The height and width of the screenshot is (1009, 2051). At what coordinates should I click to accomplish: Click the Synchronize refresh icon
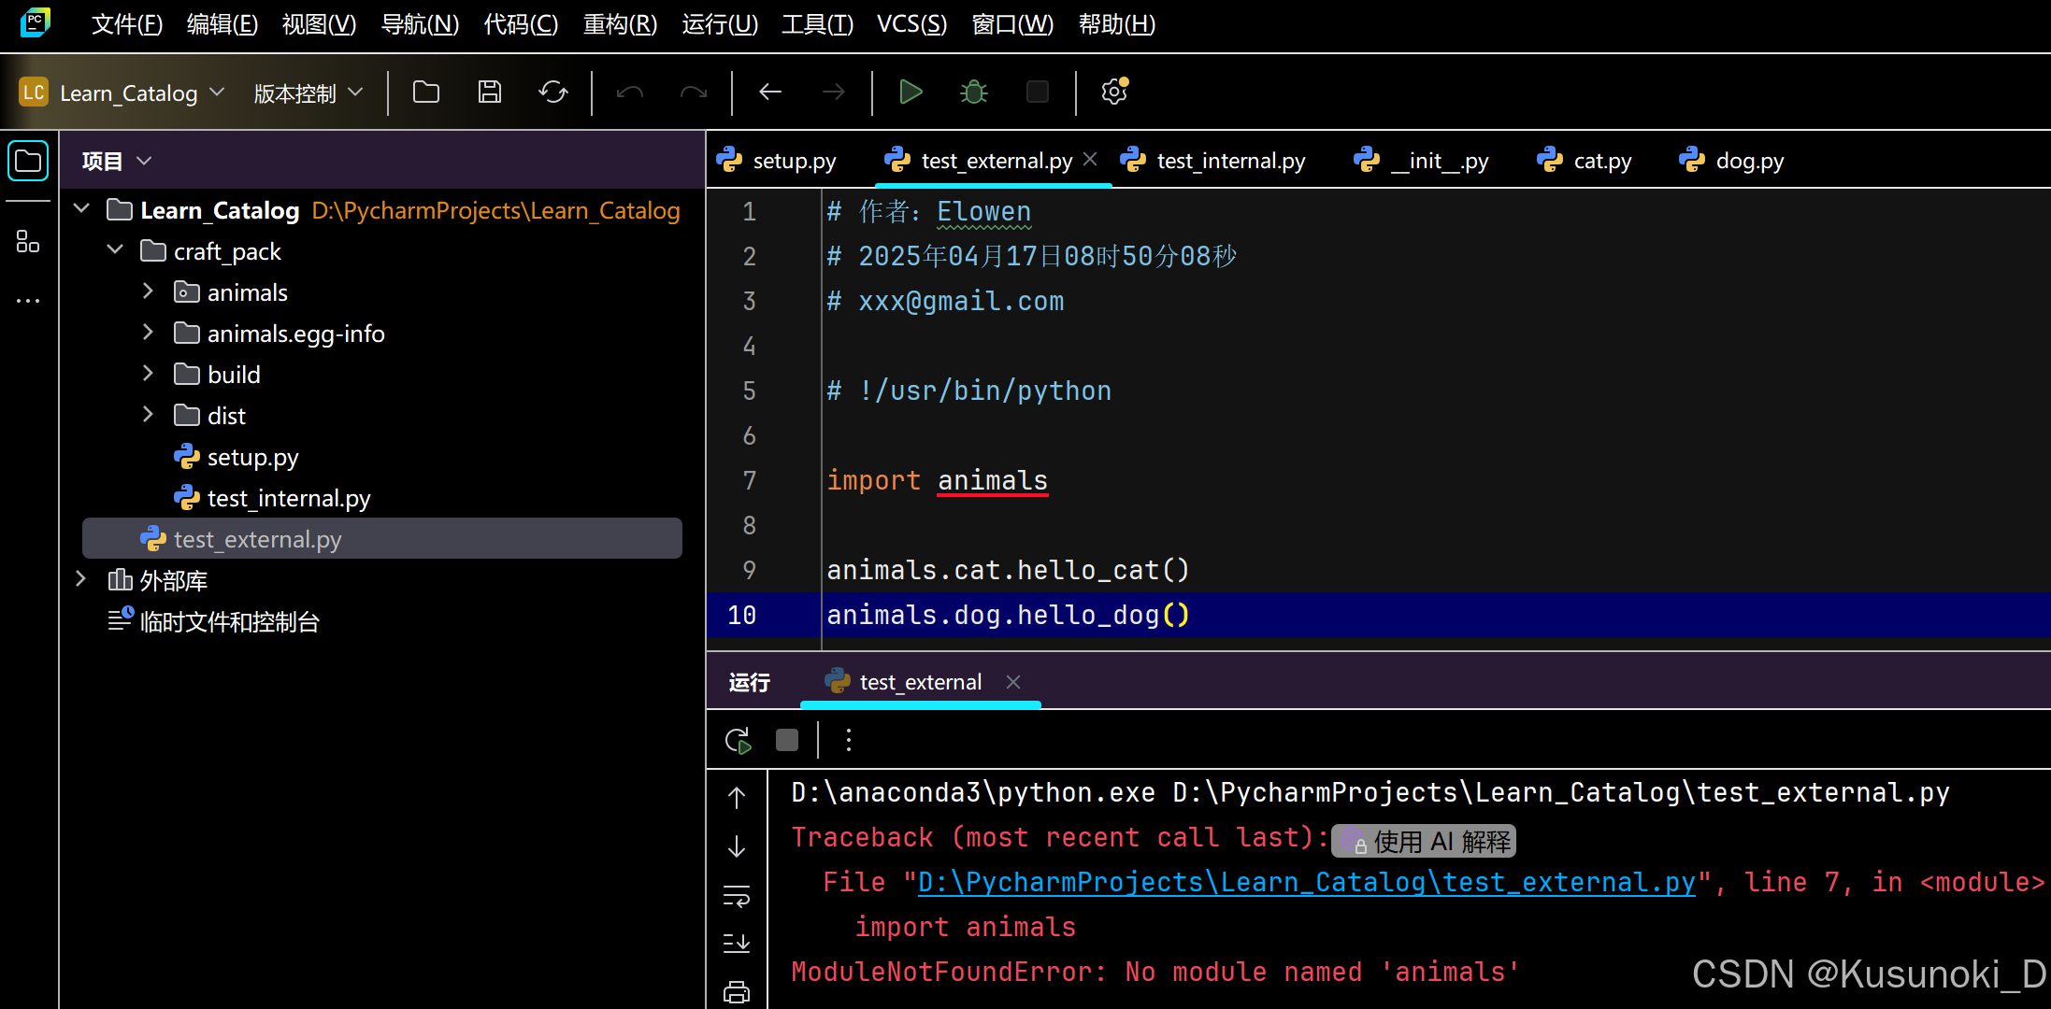pyautogui.click(x=552, y=92)
